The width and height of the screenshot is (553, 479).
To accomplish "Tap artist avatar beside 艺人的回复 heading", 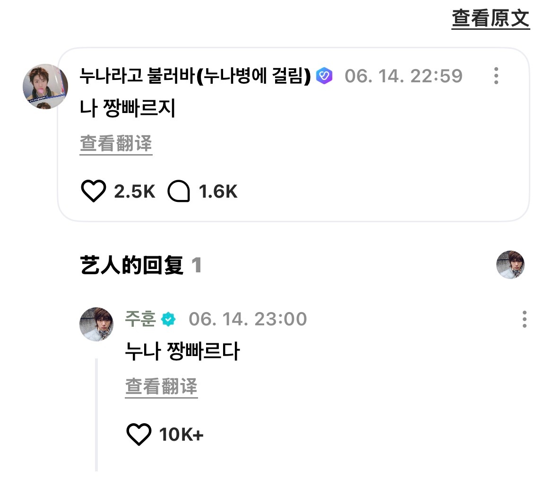I will pyautogui.click(x=510, y=264).
